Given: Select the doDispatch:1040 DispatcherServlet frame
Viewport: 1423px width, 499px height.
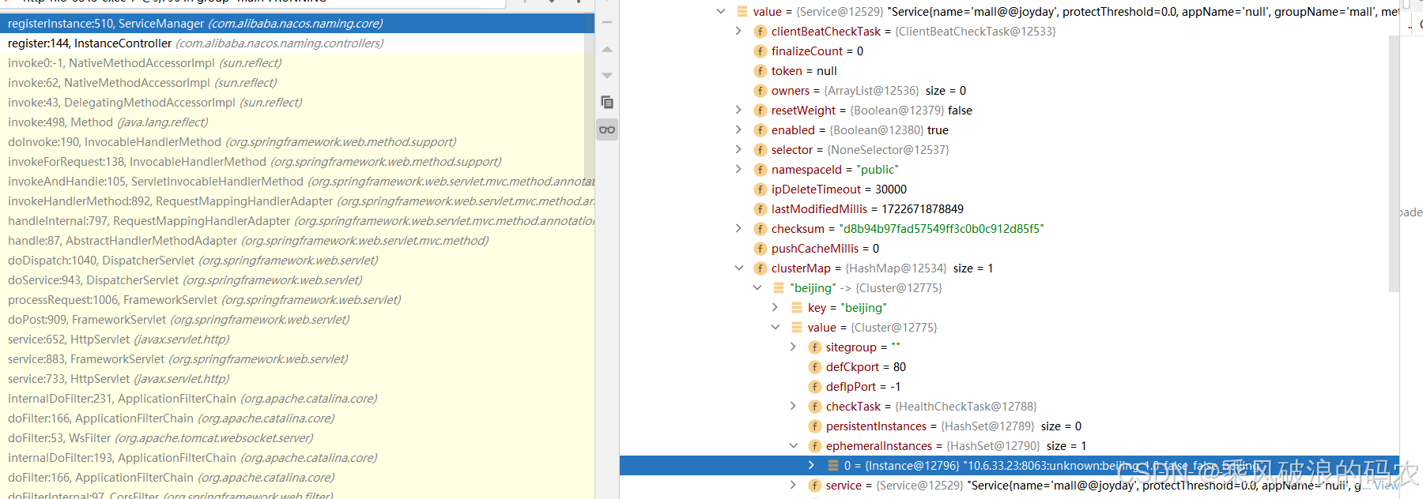Looking at the screenshot, I should pos(100,261).
